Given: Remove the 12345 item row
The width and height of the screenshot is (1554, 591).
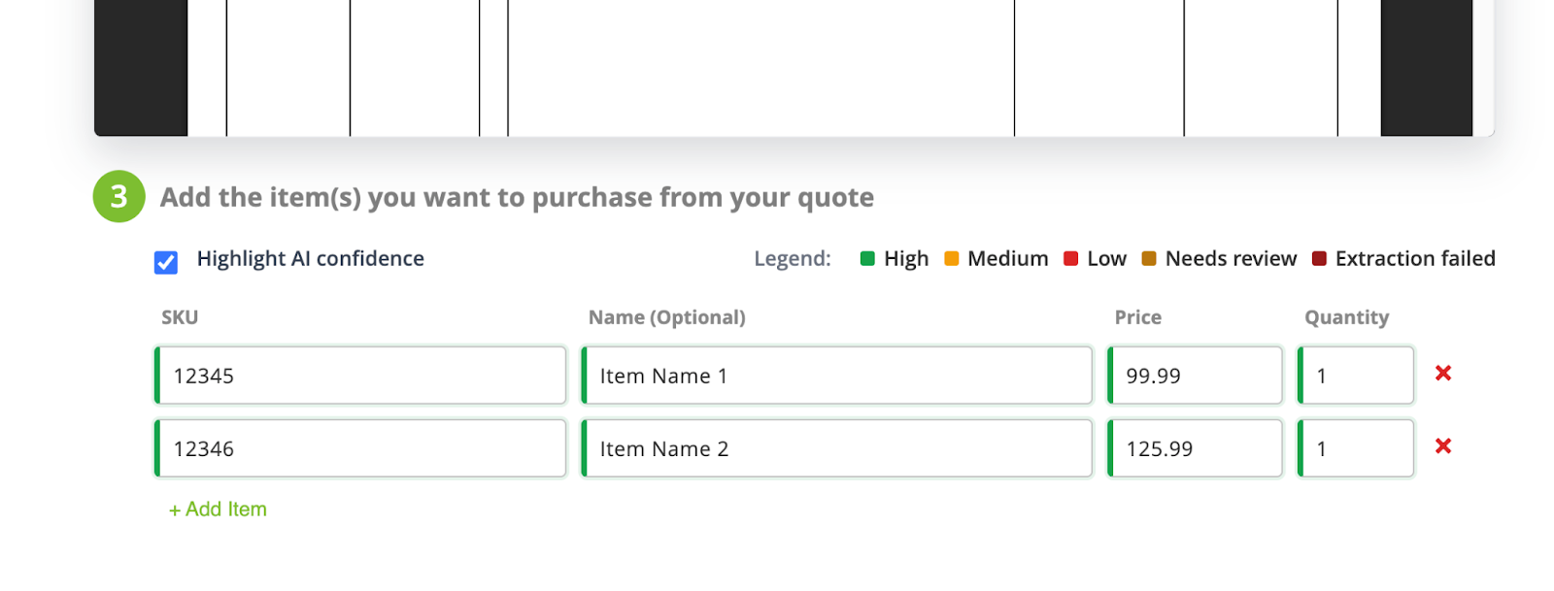Looking at the screenshot, I should (x=1443, y=374).
